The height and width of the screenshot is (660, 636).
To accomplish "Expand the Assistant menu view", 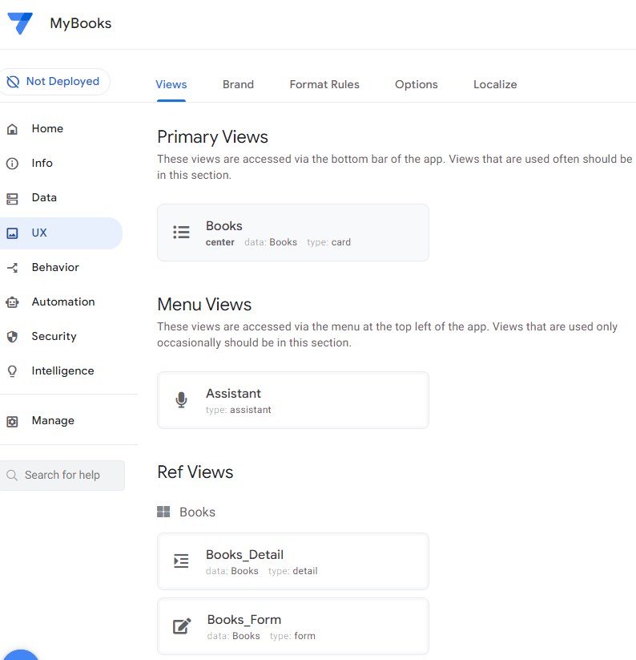I will pos(292,400).
